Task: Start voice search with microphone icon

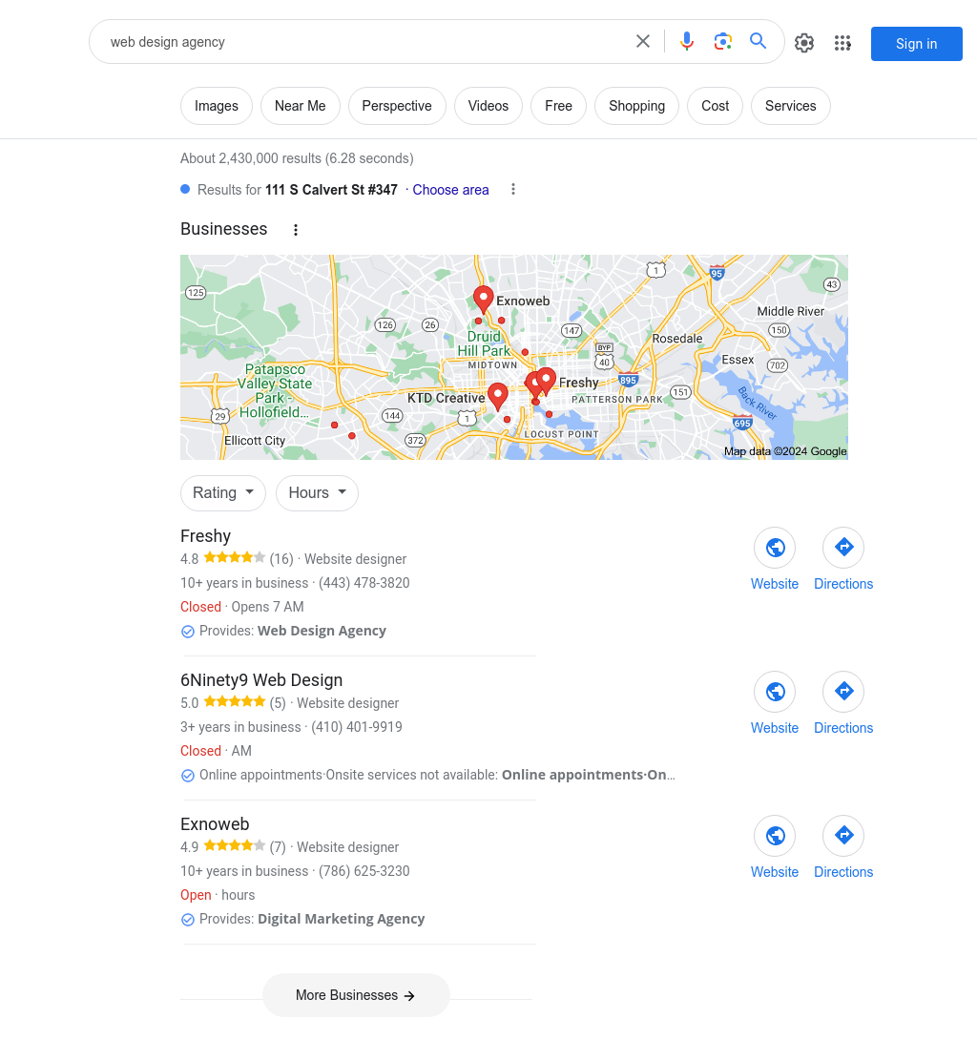Action: (687, 42)
